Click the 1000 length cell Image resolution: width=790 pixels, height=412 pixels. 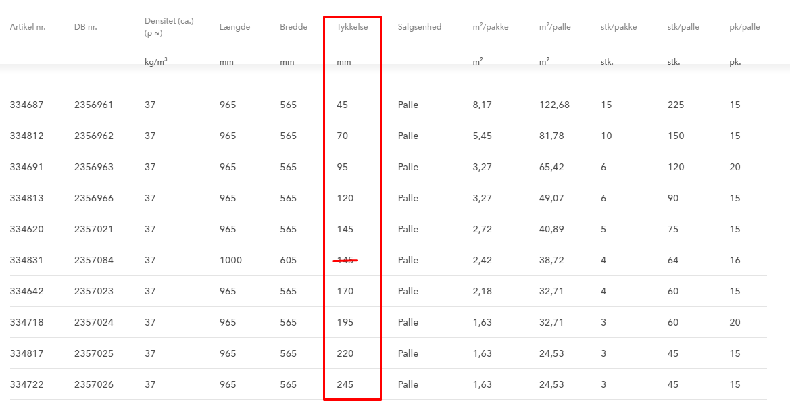coord(231,260)
